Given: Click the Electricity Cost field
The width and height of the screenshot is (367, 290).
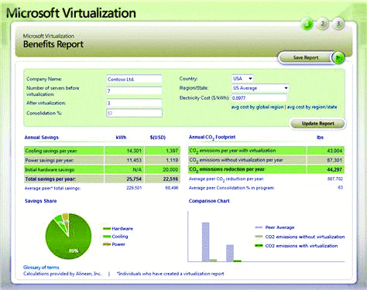Looking at the screenshot, I should pyautogui.click(x=259, y=98).
